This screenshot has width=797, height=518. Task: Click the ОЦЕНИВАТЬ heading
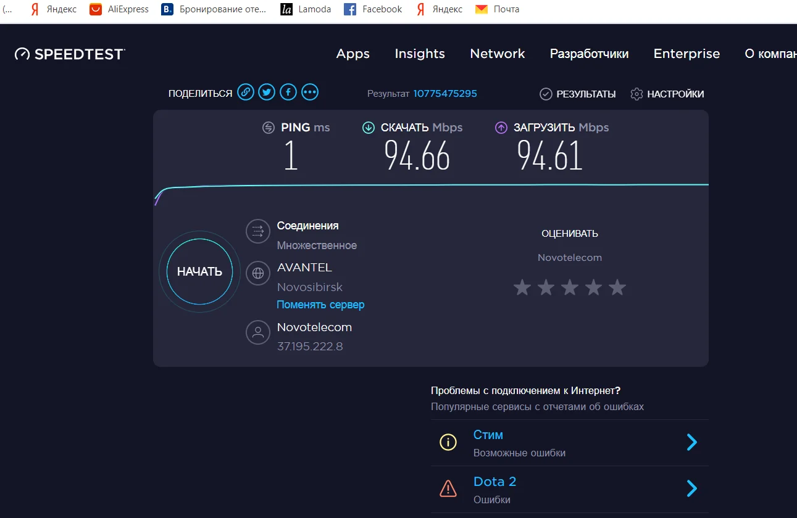pyautogui.click(x=570, y=234)
